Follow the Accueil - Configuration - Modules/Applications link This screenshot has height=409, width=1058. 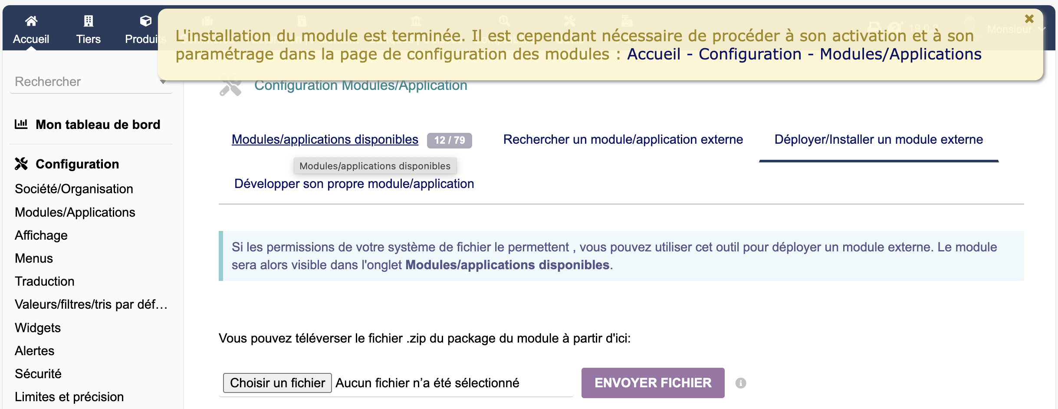point(804,54)
